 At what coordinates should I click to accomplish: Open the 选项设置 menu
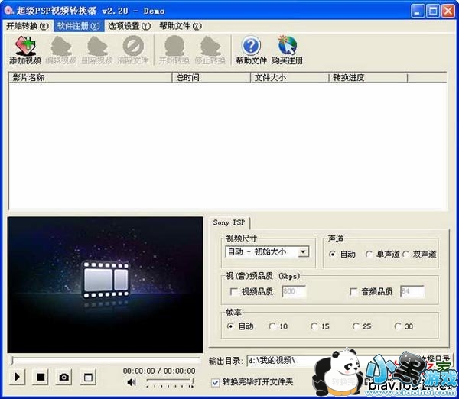(129, 26)
